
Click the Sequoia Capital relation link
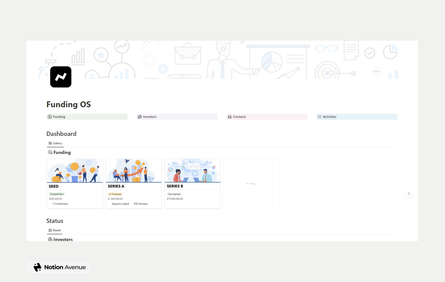(x=119, y=204)
